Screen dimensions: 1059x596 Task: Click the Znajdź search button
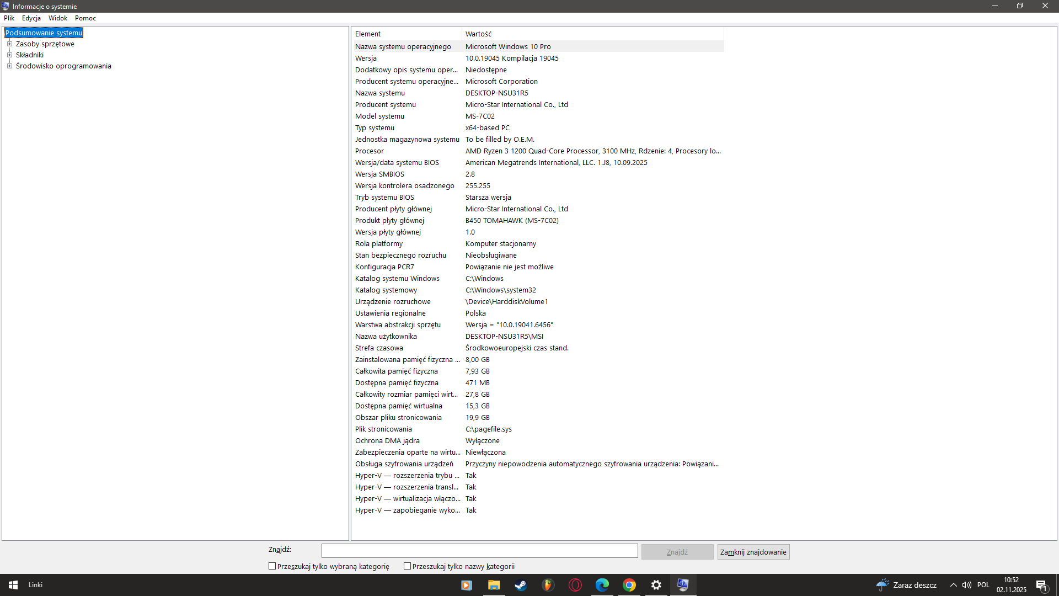click(677, 552)
